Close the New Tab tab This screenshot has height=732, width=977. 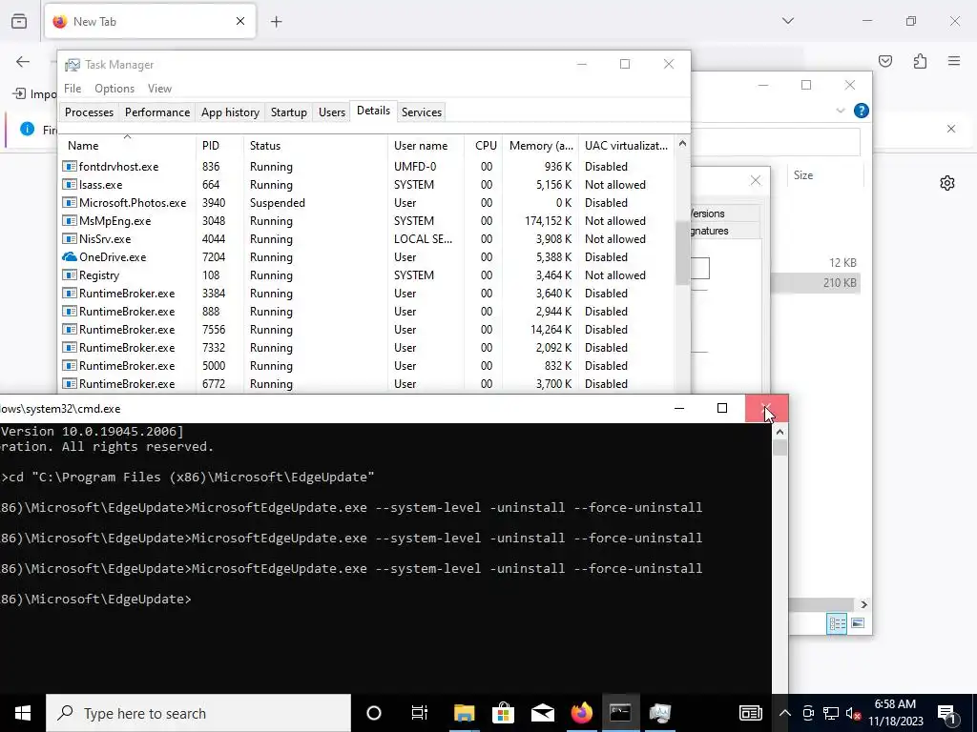point(239,21)
